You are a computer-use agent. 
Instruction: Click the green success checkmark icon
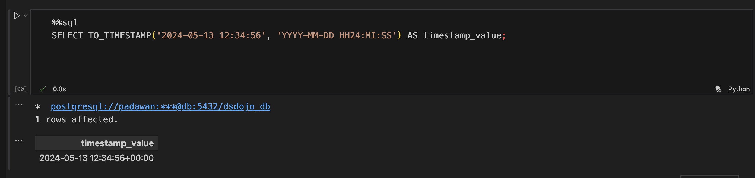tap(43, 89)
